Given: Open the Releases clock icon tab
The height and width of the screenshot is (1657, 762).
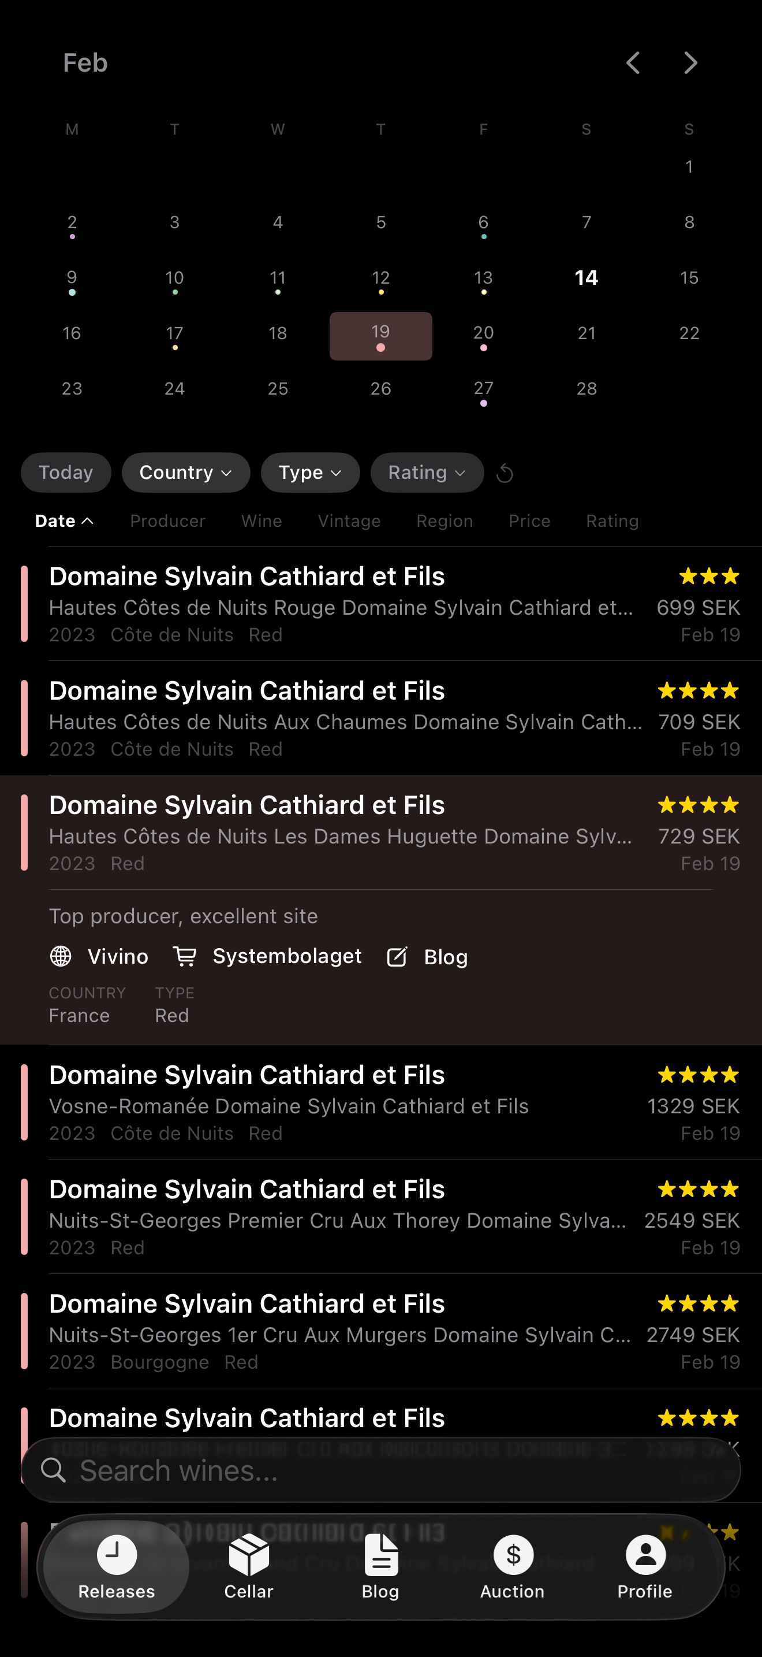Looking at the screenshot, I should click(x=116, y=1566).
